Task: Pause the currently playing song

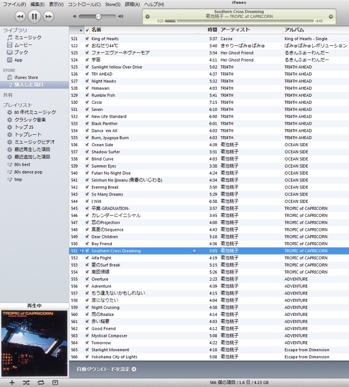Action: point(34,17)
